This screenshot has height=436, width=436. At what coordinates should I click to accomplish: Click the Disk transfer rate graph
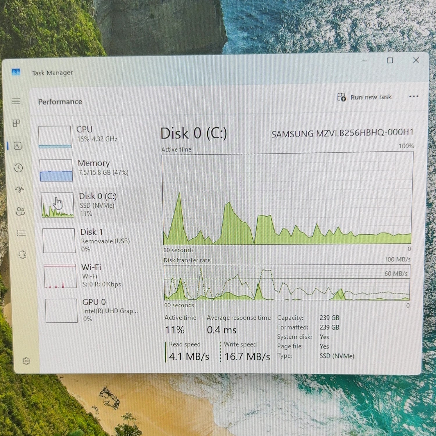pos(287,282)
